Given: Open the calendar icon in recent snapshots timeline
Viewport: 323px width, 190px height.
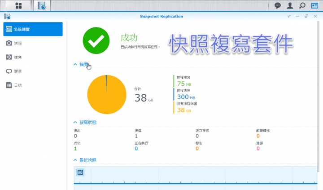Looking at the screenshot, I should pyautogui.click(x=80, y=172).
